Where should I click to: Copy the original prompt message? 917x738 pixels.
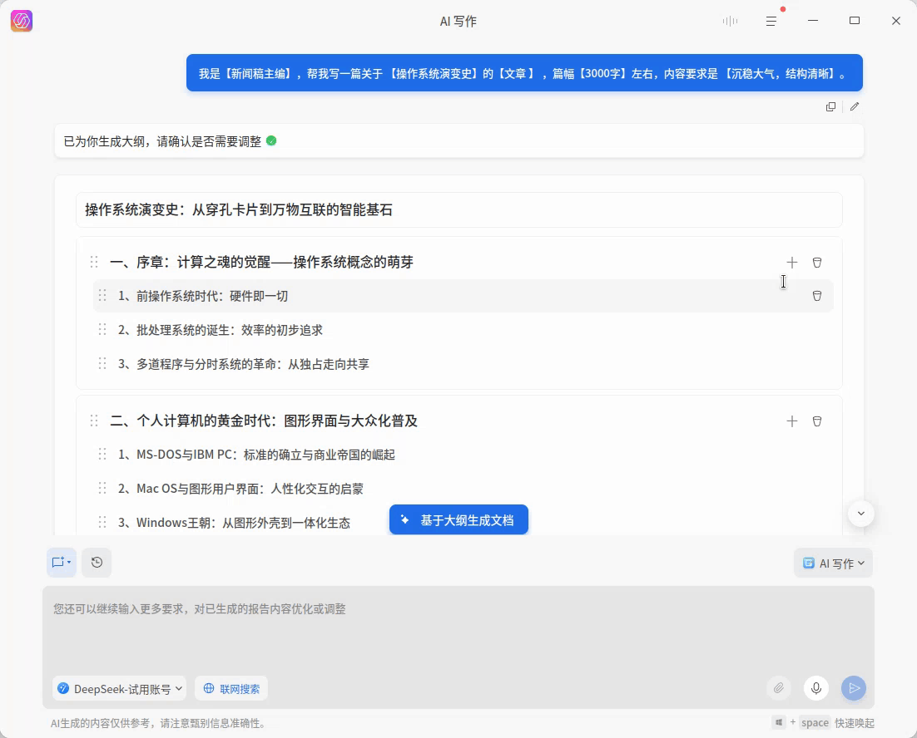830,106
